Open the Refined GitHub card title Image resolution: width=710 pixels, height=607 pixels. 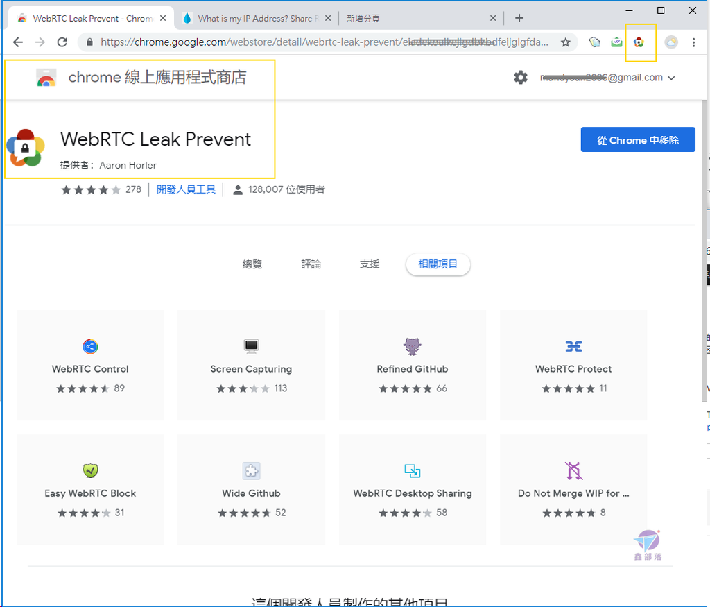coord(412,369)
